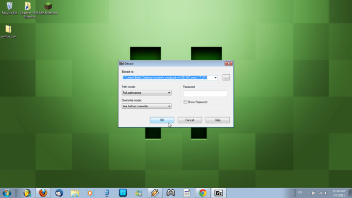Click the Help button in dialog

(217, 120)
